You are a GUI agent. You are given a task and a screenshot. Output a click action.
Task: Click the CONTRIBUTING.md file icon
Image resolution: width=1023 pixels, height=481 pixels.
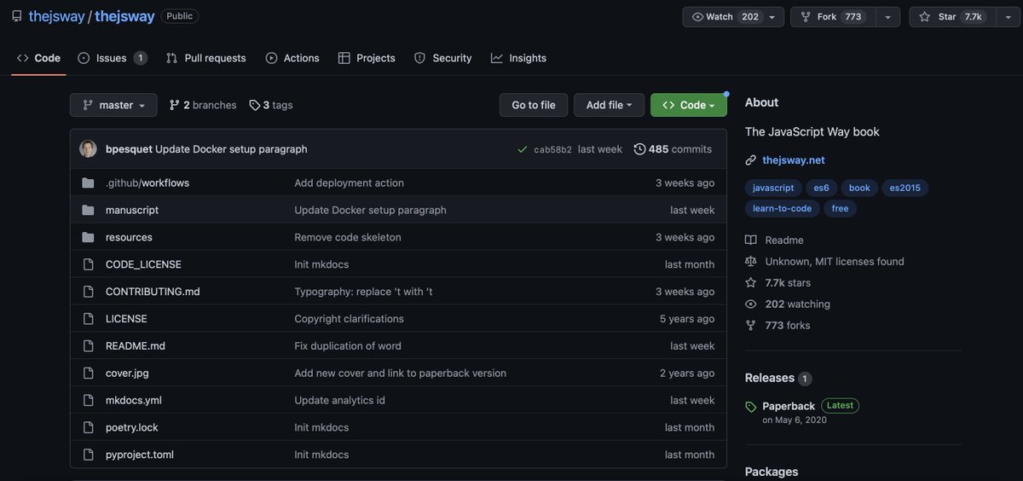pyautogui.click(x=88, y=292)
